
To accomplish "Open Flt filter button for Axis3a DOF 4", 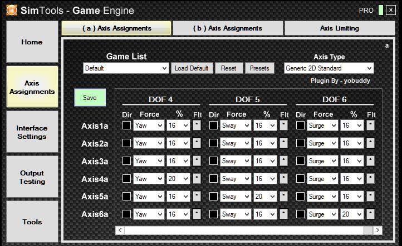I will pyautogui.click(x=197, y=161).
